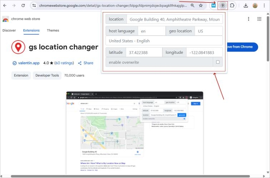Reload the page

23,6
